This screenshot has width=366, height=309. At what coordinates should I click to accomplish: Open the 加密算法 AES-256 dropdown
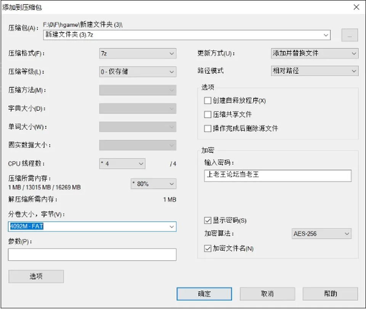coord(321,234)
